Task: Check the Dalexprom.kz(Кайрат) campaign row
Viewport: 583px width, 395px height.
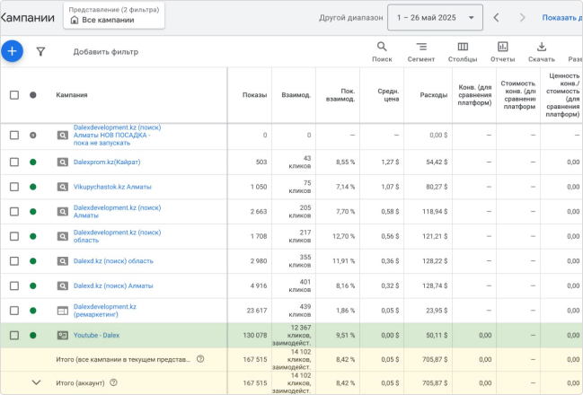Action: tap(13, 162)
